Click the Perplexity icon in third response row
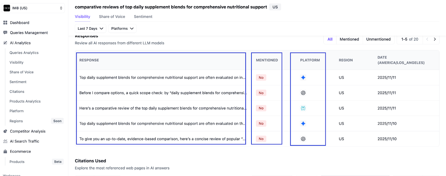 (x=303, y=108)
